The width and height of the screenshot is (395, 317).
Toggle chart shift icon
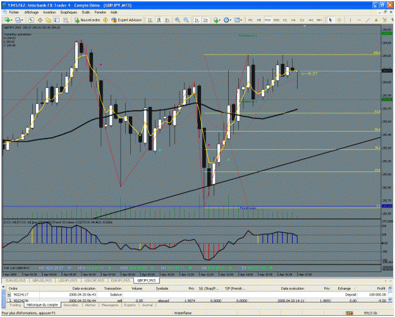tap(205, 20)
